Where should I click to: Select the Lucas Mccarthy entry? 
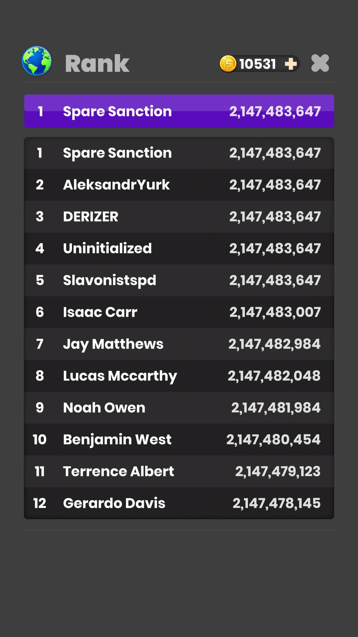pos(179,376)
